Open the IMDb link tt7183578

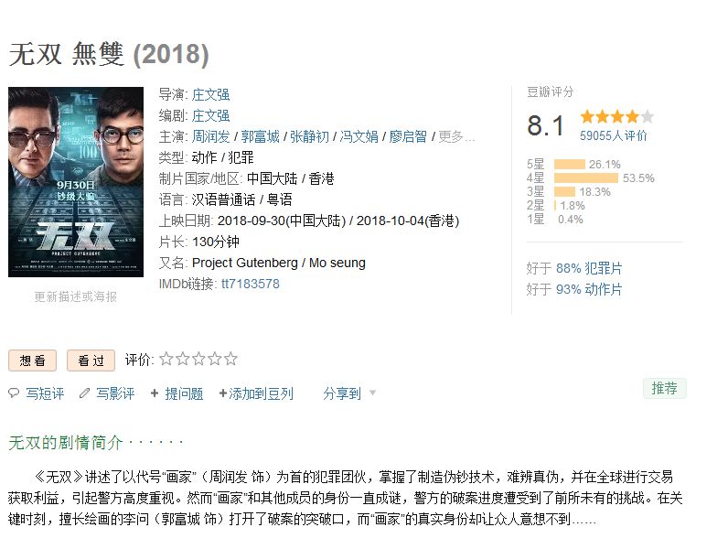[251, 284]
